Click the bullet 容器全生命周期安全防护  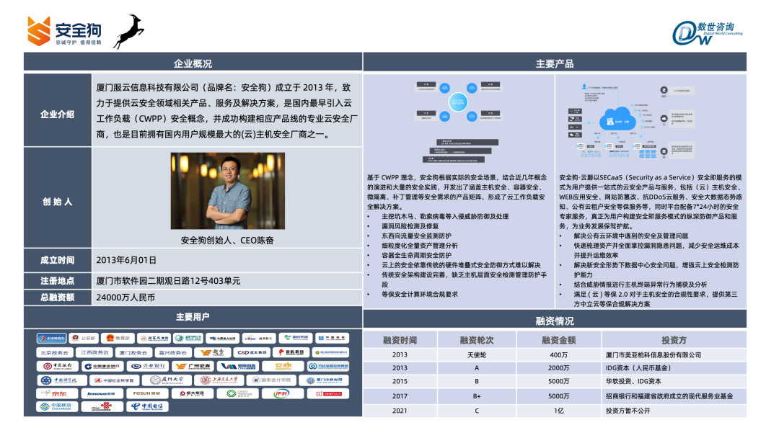coord(416,255)
